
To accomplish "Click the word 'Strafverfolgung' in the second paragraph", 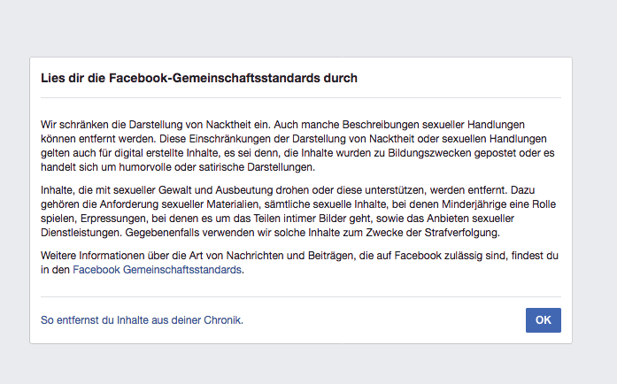I will tap(461, 233).
